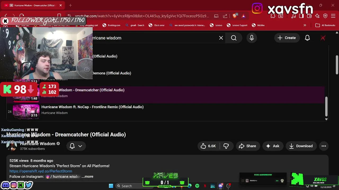The height and width of the screenshot is (190, 339).
Task: Open Leo AI sparkle icon in toolbar
Action: 317,16
